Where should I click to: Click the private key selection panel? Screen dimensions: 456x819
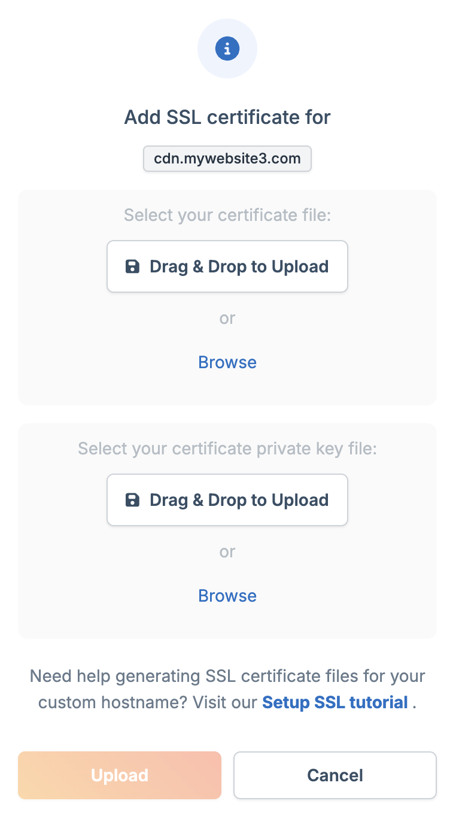[227, 531]
